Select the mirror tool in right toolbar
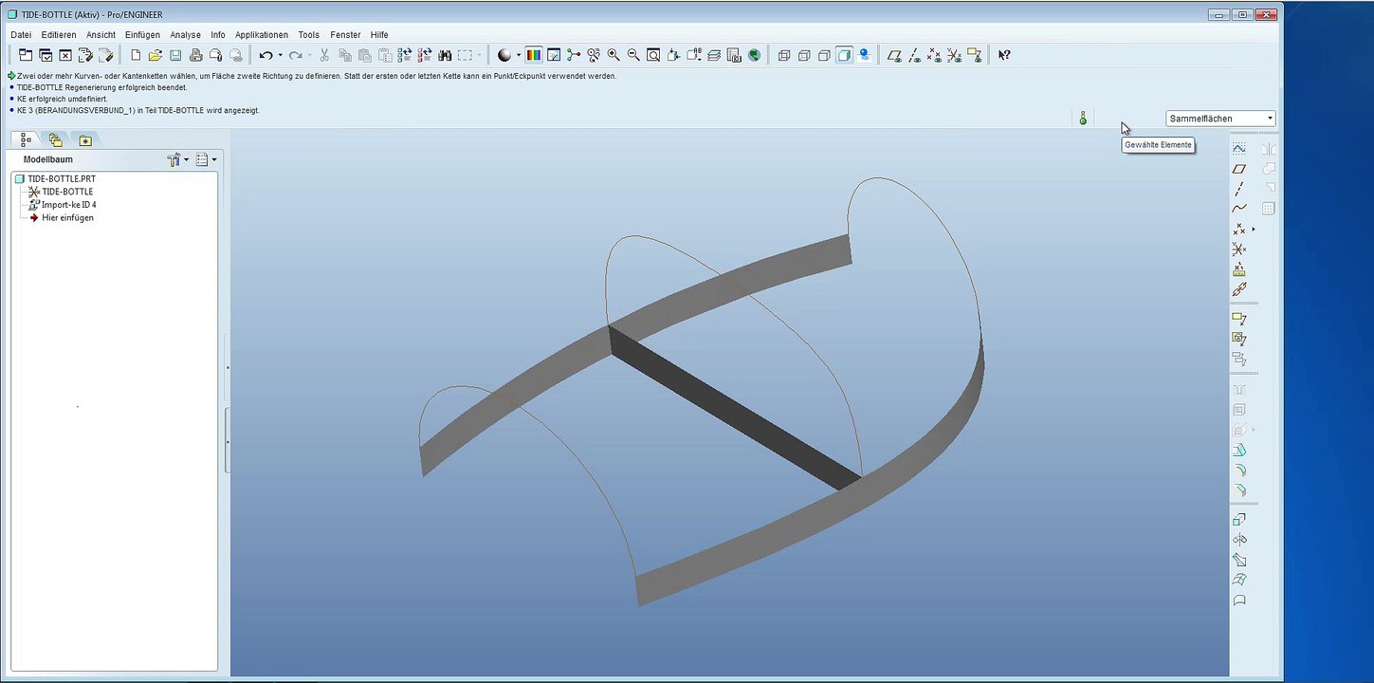Screen dimensions: 1374x683 pos(1238,540)
